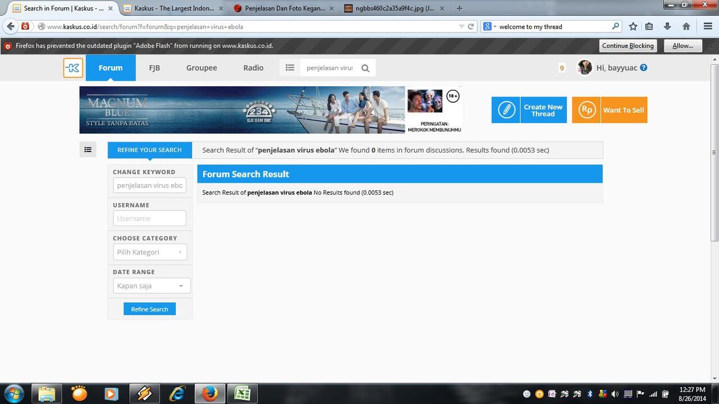Click the Change Keyword input field
This screenshot has width=719, height=404.
coord(149,185)
